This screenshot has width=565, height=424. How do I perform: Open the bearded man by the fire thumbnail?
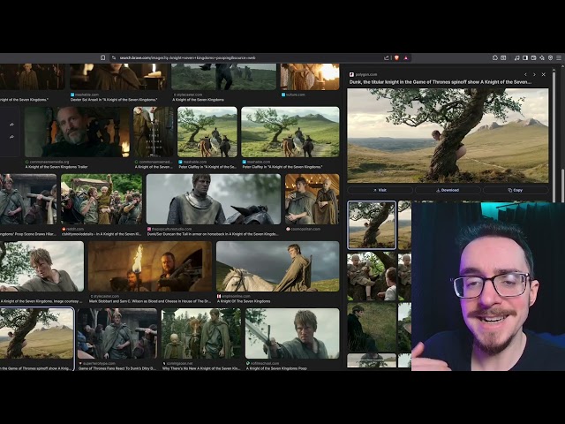pos(77,132)
